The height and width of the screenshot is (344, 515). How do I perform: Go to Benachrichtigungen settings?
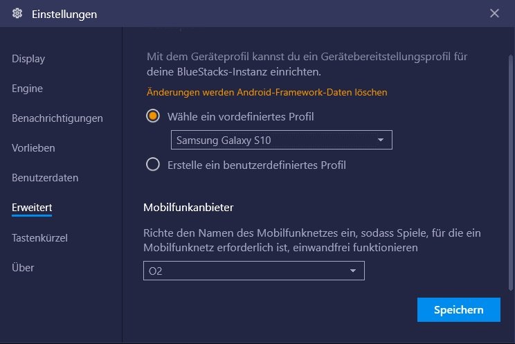tap(57, 118)
